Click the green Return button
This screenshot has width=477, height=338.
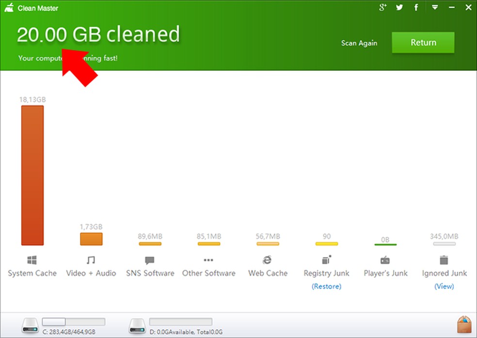423,43
